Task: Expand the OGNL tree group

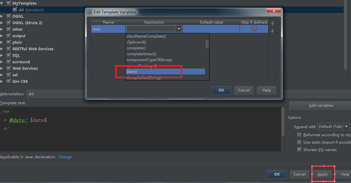Action: click(x=2, y=16)
